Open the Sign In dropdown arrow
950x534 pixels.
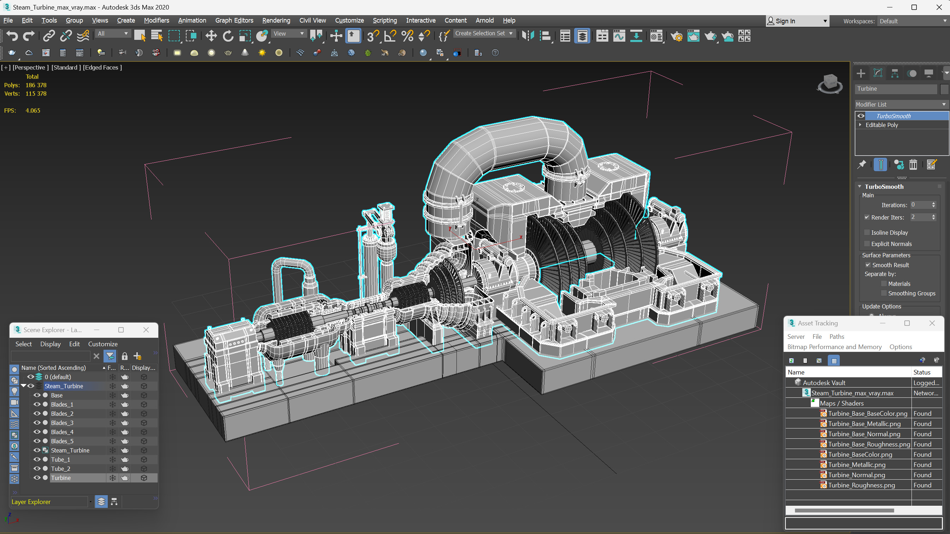click(x=825, y=22)
